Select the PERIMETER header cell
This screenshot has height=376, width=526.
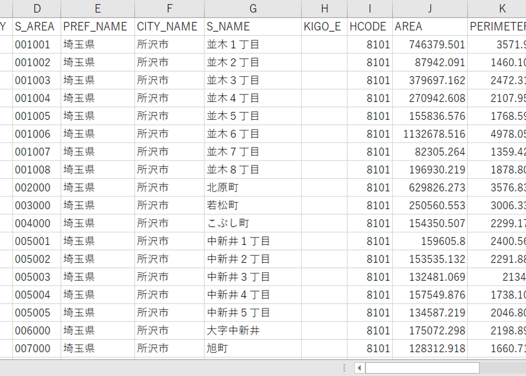[x=497, y=27]
